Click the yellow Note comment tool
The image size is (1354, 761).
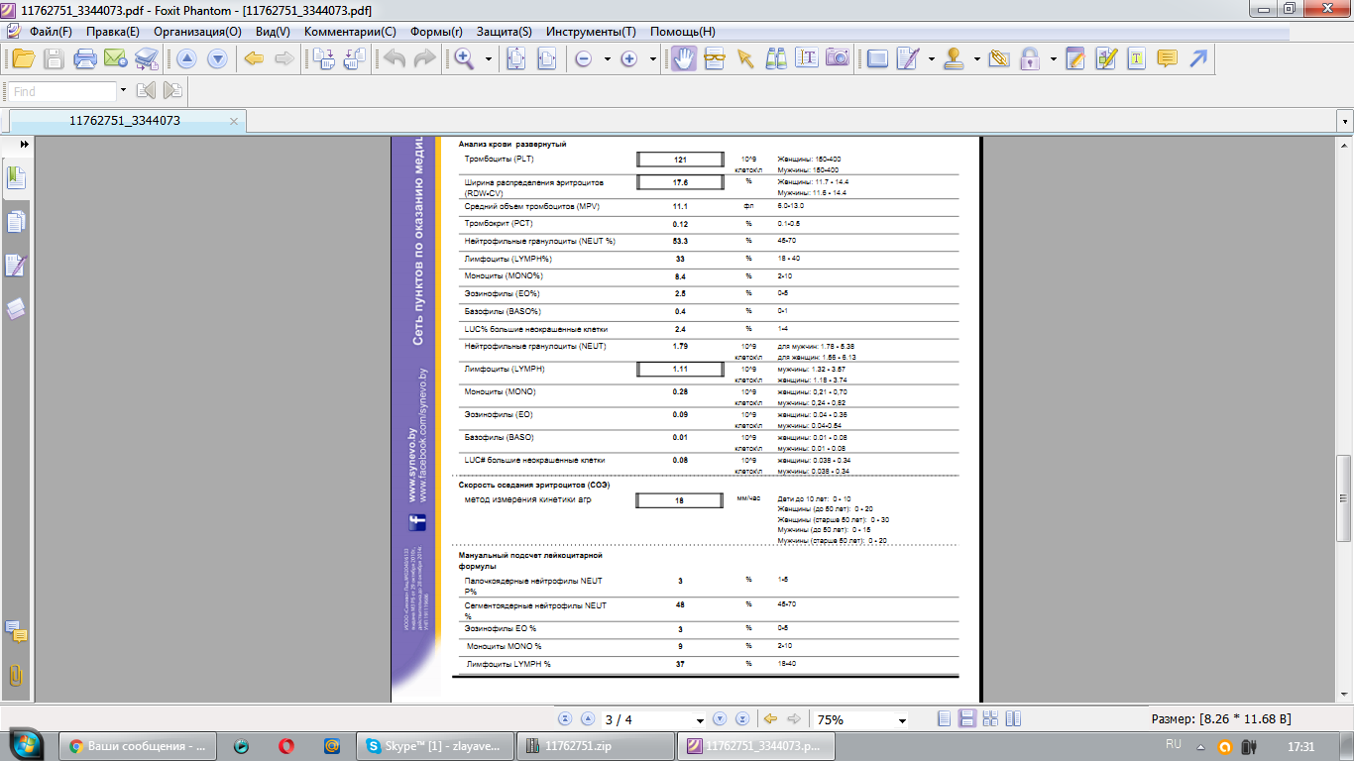[1167, 59]
